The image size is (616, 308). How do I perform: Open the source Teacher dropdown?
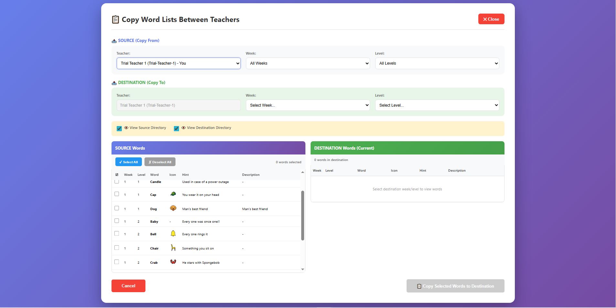(178, 63)
